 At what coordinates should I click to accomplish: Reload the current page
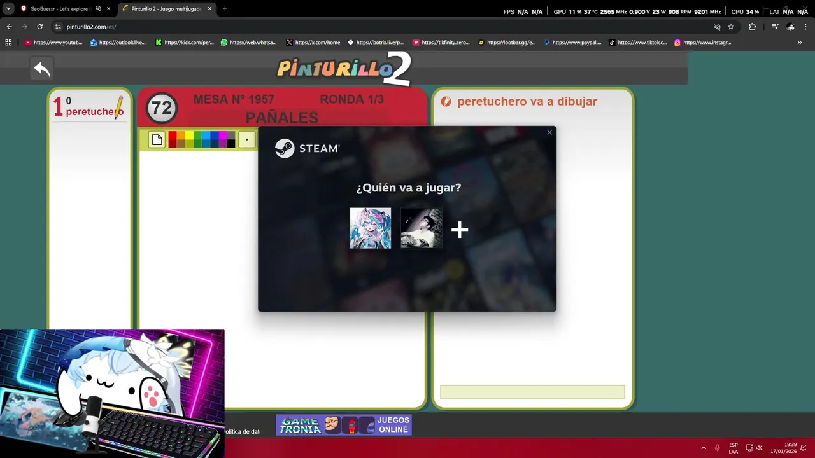39,27
